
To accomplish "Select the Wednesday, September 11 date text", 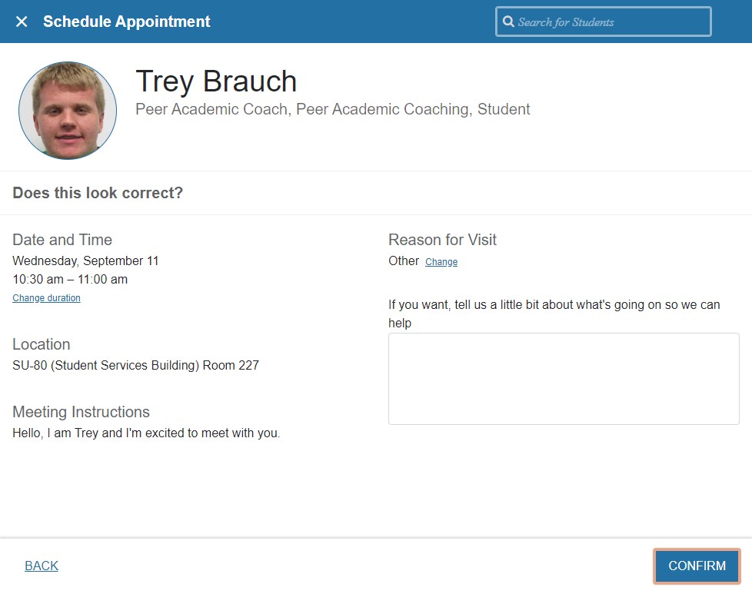I will coord(85,260).
